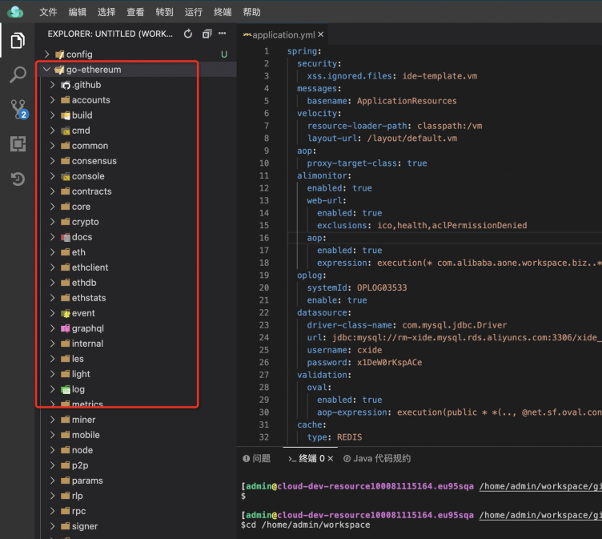The height and width of the screenshot is (539, 602).
Task: Open the Extensions icon in activity bar
Action: [17, 144]
